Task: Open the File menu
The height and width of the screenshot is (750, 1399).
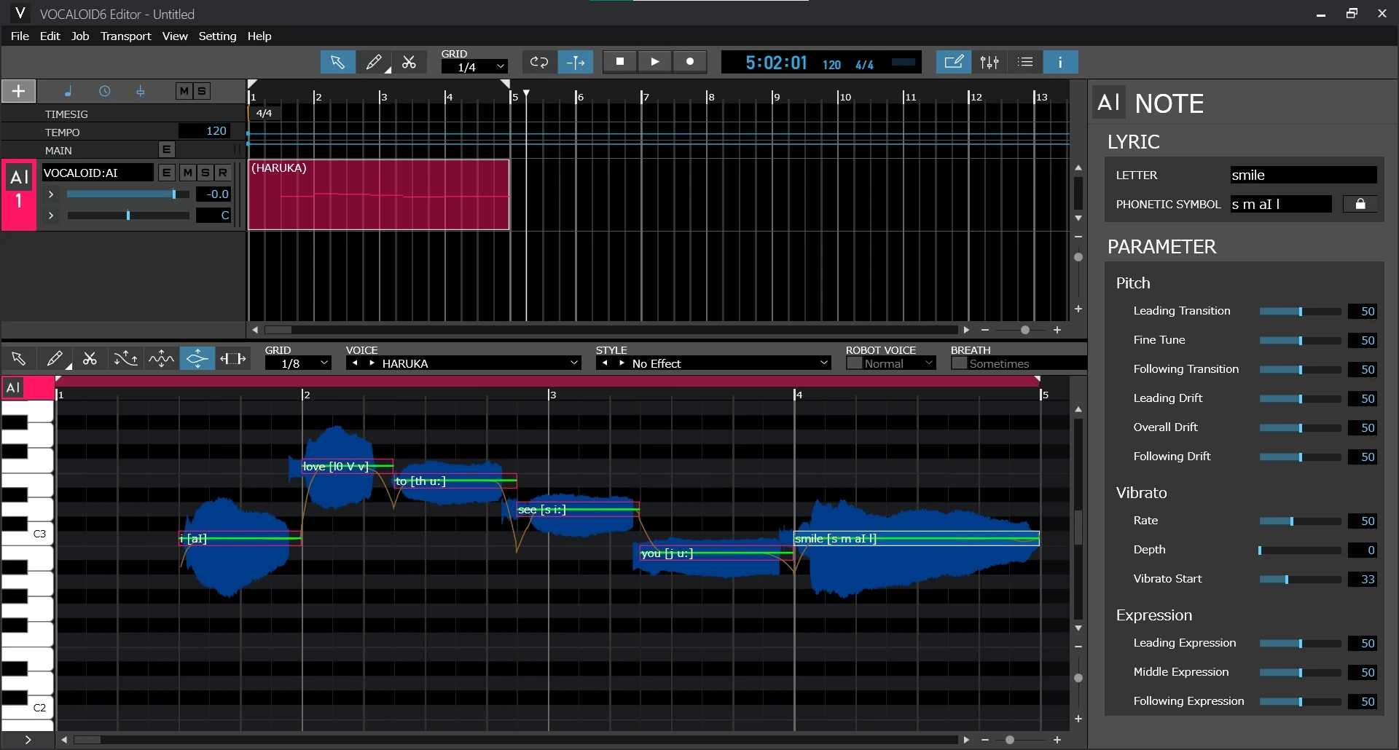Action: click(x=20, y=36)
